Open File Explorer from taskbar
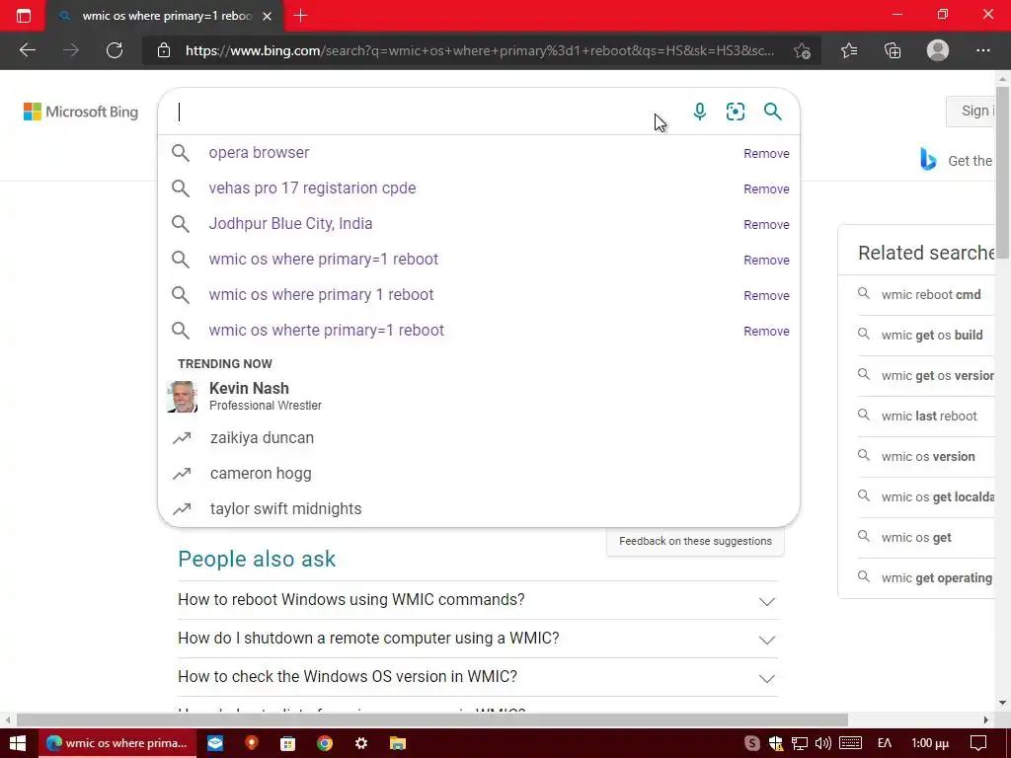The image size is (1011, 758). pyautogui.click(x=398, y=743)
